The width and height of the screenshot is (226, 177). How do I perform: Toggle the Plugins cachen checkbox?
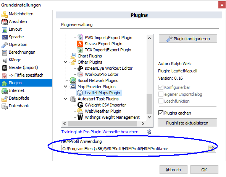161,113
